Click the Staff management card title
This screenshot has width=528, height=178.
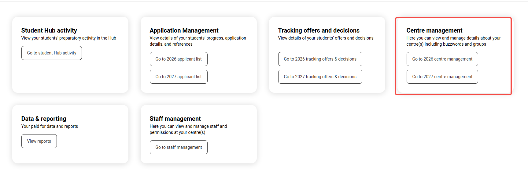click(x=175, y=119)
